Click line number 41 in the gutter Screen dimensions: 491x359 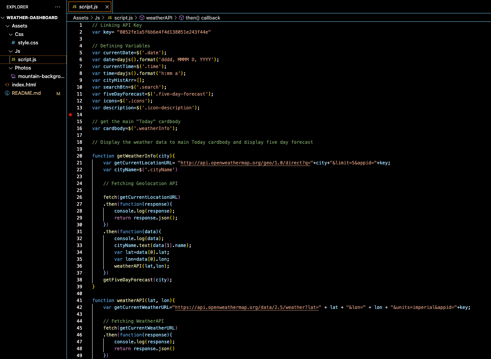click(x=79, y=301)
